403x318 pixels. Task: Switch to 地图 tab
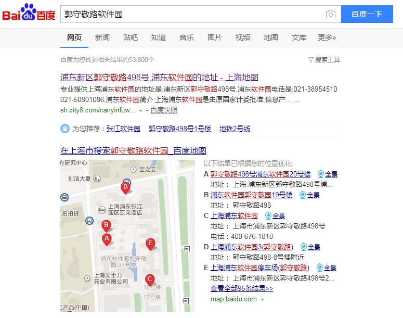[270, 37]
